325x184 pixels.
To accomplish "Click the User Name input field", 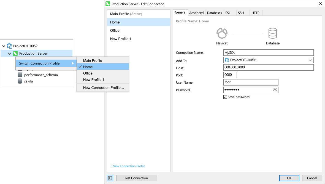I will [x=251, y=82].
